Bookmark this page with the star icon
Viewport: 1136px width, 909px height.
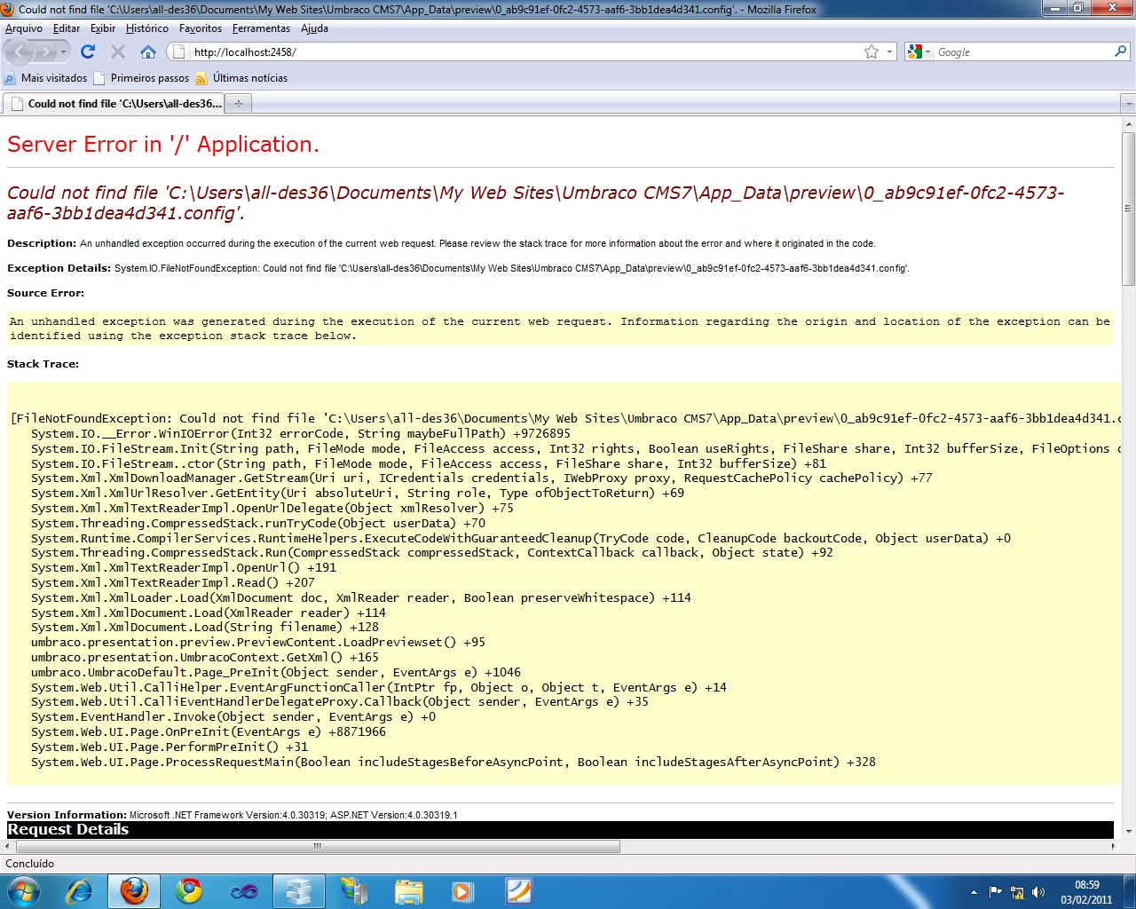pyautogui.click(x=872, y=52)
